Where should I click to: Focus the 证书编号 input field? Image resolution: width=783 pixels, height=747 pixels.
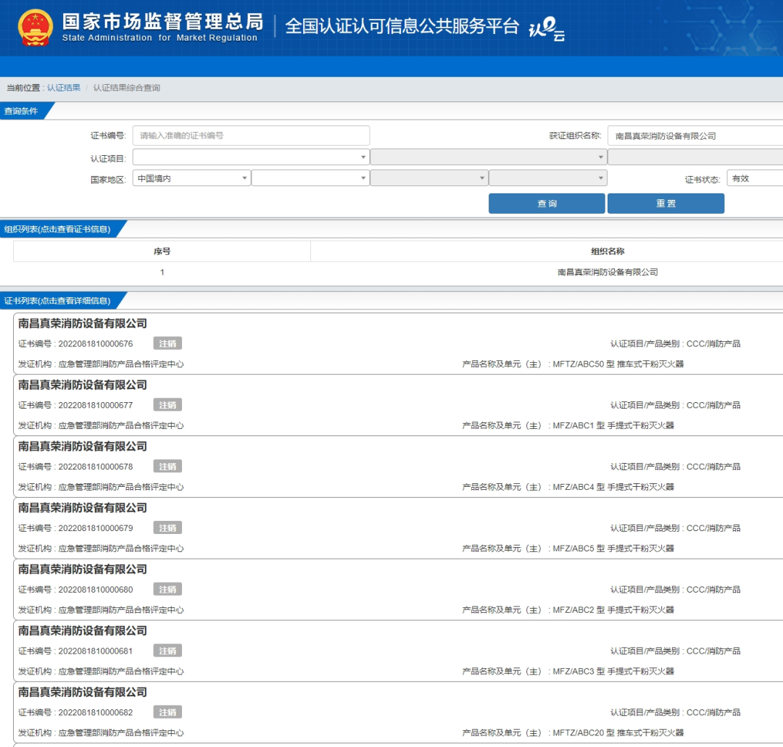[x=251, y=135]
